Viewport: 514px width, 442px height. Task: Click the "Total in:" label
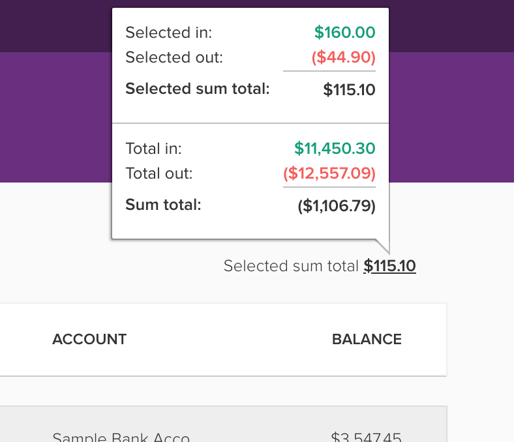pyautogui.click(x=153, y=149)
